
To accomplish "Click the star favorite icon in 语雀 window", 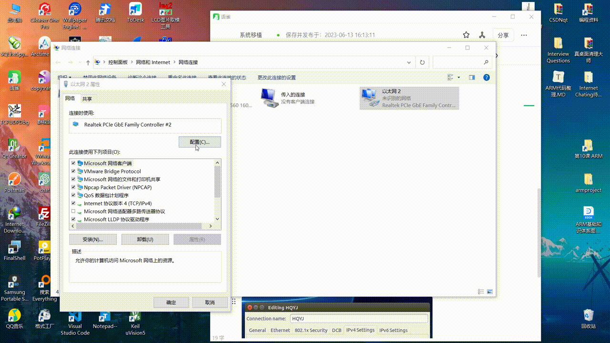I will tap(466, 35).
